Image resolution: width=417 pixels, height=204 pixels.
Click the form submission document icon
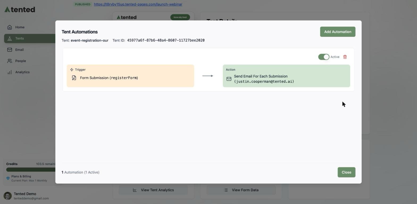(x=74, y=78)
